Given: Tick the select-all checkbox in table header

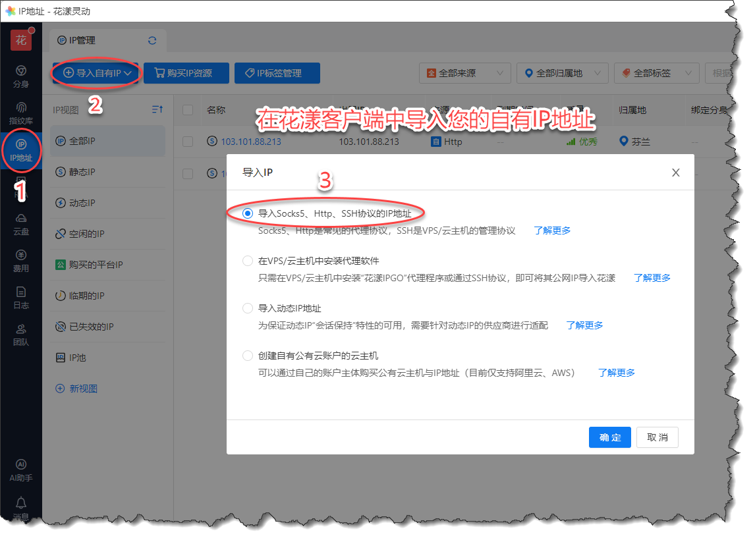Looking at the screenshot, I should coord(188,110).
